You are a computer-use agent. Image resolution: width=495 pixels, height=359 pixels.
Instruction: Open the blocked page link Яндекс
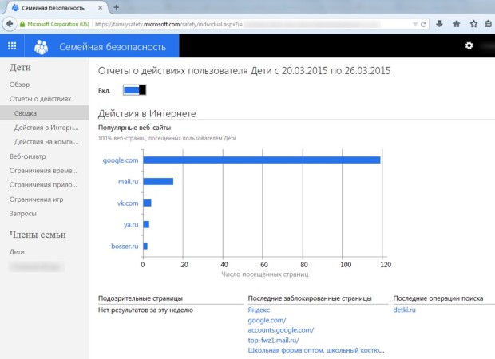(x=259, y=310)
